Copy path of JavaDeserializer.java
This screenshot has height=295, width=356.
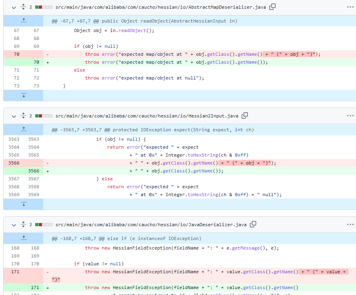(253, 225)
